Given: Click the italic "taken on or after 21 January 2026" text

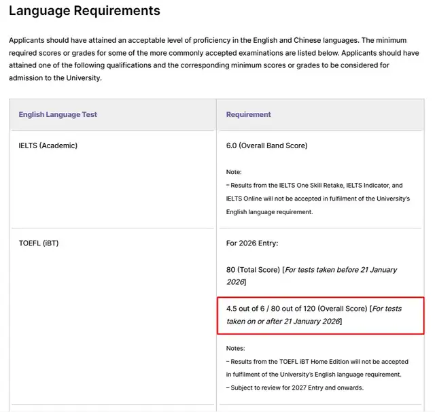Looking at the screenshot, I should point(284,321).
